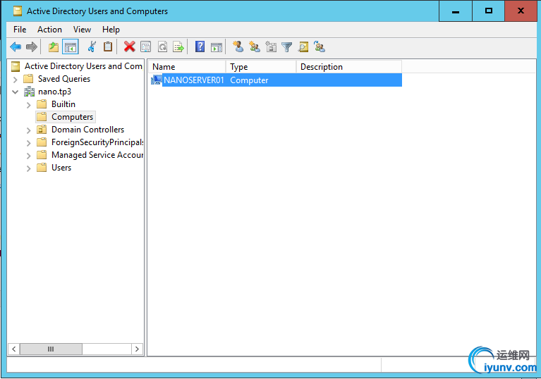Toggle Show/Hide Action Pane icon
This screenshot has width=541, height=379.
217,46
